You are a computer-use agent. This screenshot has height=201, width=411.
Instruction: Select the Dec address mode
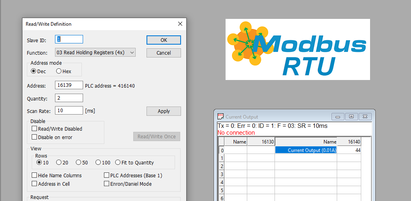coord(38,71)
